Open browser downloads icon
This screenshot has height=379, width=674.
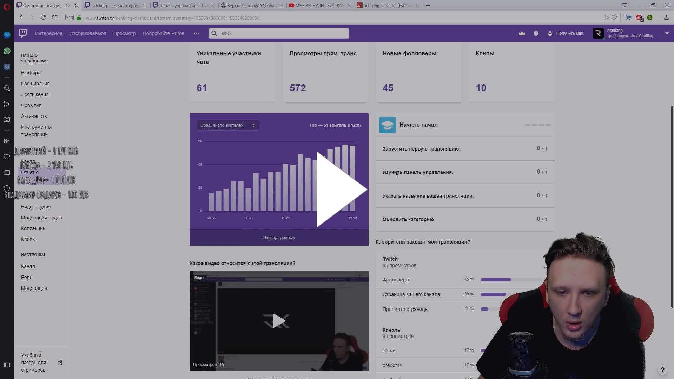[x=666, y=18]
